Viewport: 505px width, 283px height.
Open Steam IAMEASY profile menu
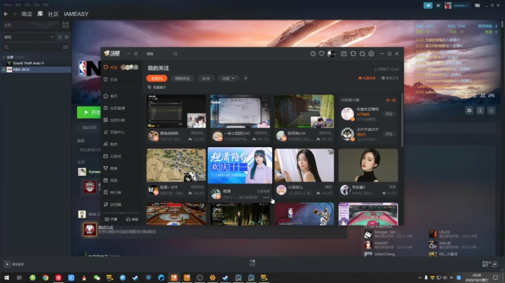[76, 14]
